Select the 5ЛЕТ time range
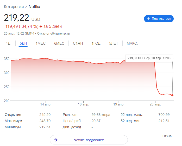 (114, 43)
